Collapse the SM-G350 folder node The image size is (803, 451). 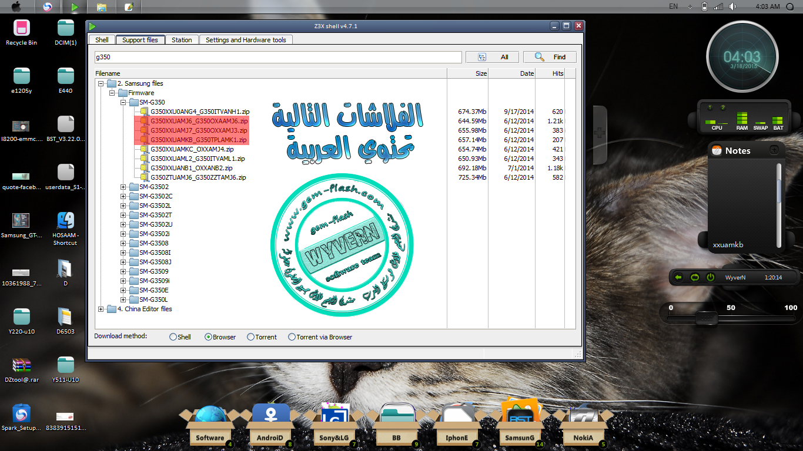(x=123, y=102)
